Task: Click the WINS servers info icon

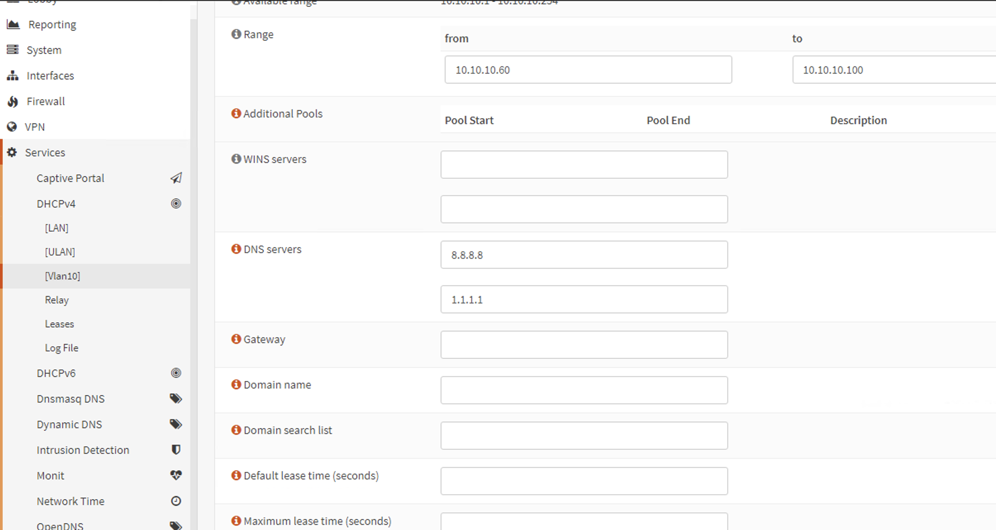Action: (x=236, y=159)
